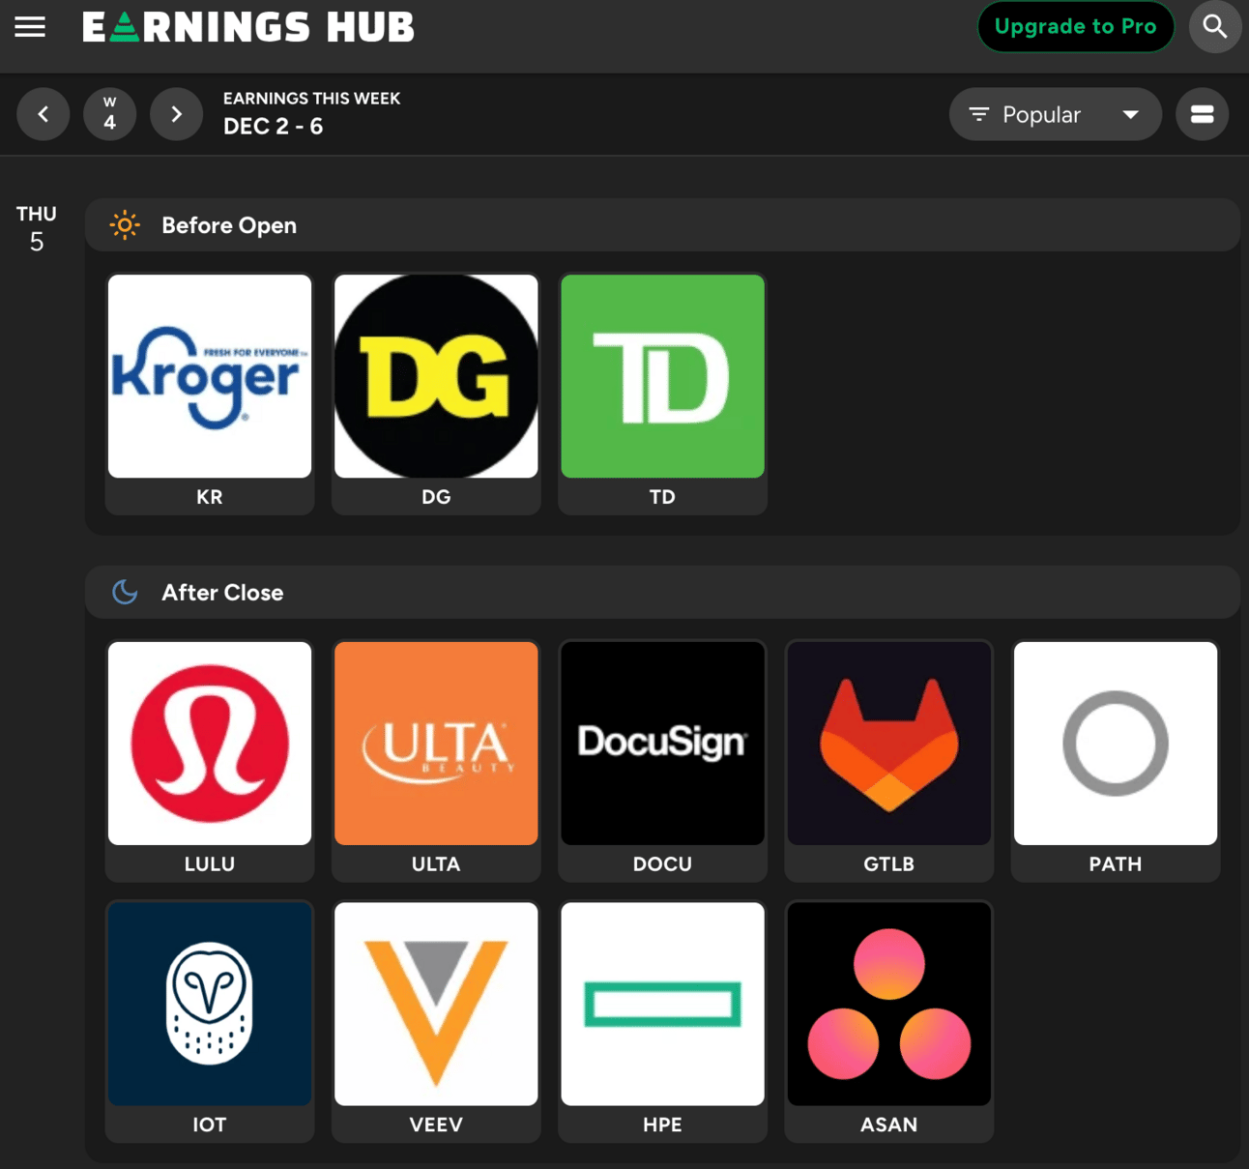
Task: Click the GTLB ticker label
Action: (889, 864)
